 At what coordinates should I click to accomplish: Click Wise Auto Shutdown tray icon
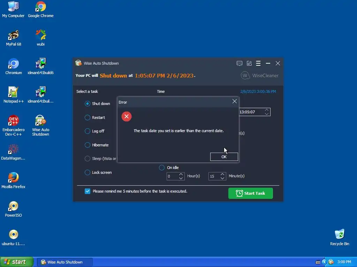(x=331, y=262)
